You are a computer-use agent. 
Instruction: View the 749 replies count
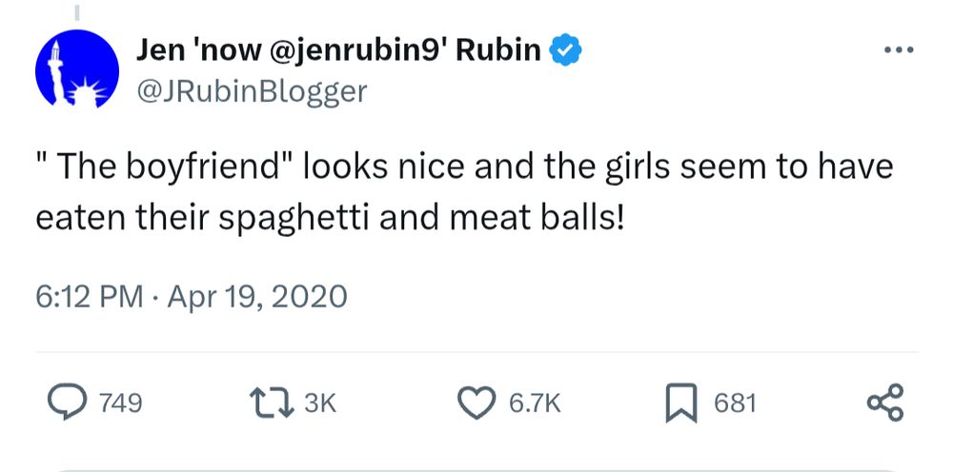121,404
